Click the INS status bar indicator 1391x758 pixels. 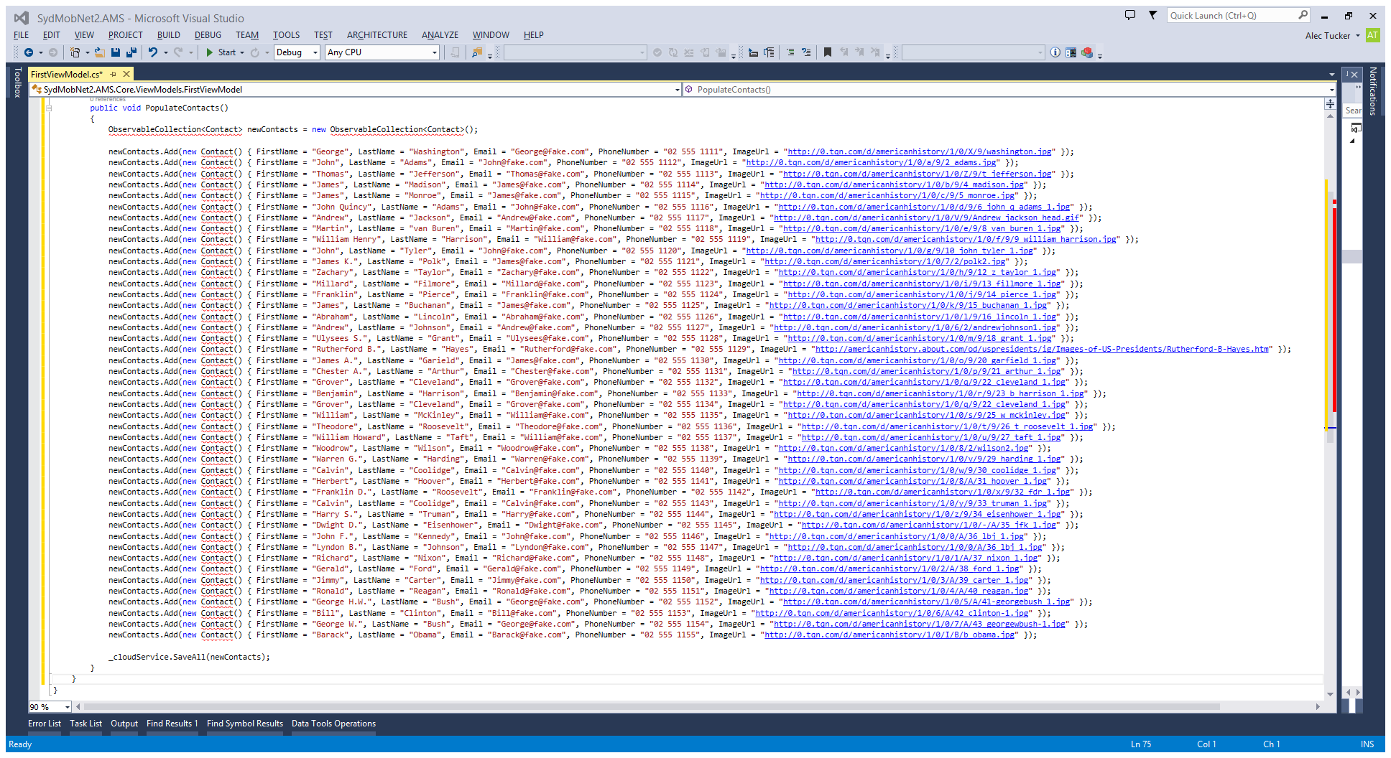pyautogui.click(x=1367, y=744)
